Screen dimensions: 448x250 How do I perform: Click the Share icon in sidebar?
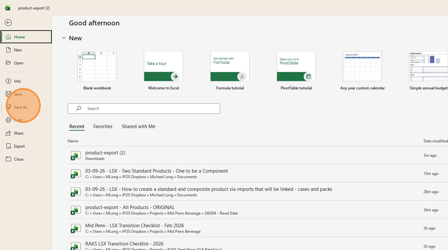[8, 133]
